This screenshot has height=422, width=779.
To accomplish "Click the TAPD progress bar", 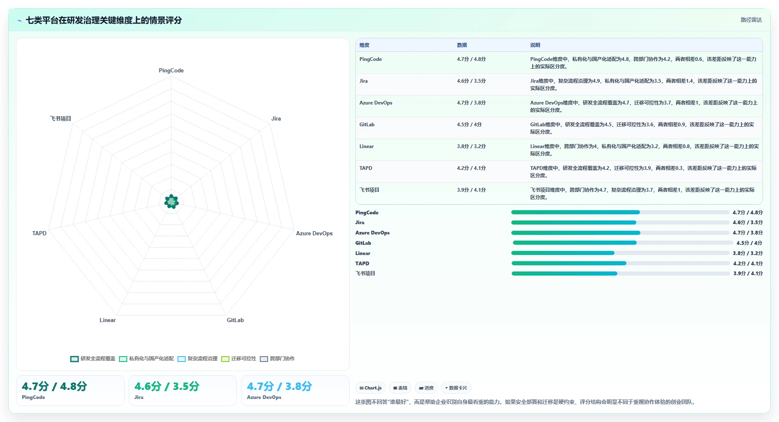I will click(621, 263).
